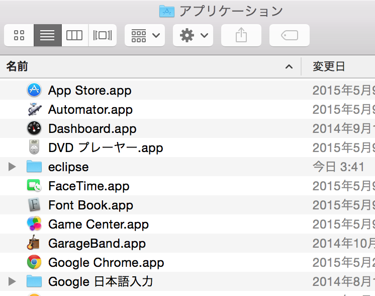Click the GarageBand.app file name
The height and width of the screenshot is (296, 375).
[97, 244]
